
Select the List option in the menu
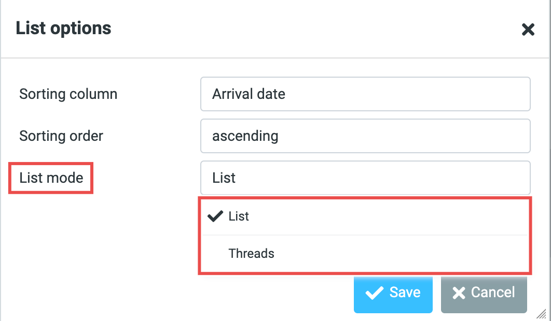point(239,216)
